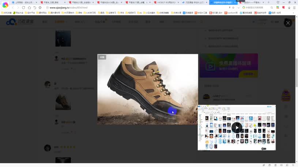Screen dimensions: 298x167
Task: Click the red extension icon in toolbar
Action: pyautogui.click(x=283, y=8)
